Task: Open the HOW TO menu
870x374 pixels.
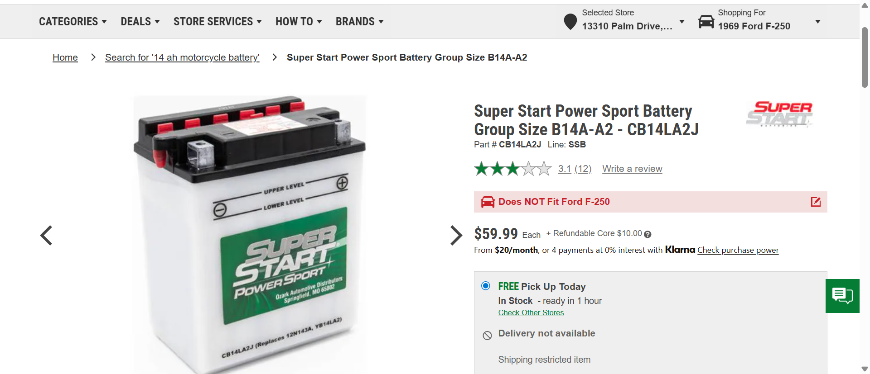Action: 299,21
